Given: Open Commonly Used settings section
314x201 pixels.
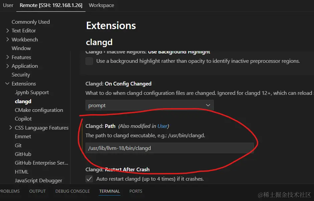Looking at the screenshot, I should pyautogui.click(x=31, y=22).
